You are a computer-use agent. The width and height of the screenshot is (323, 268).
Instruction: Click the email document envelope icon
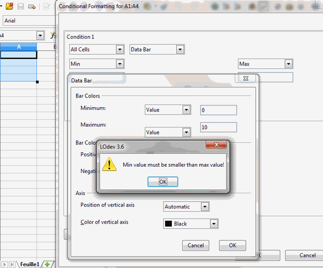32,6
